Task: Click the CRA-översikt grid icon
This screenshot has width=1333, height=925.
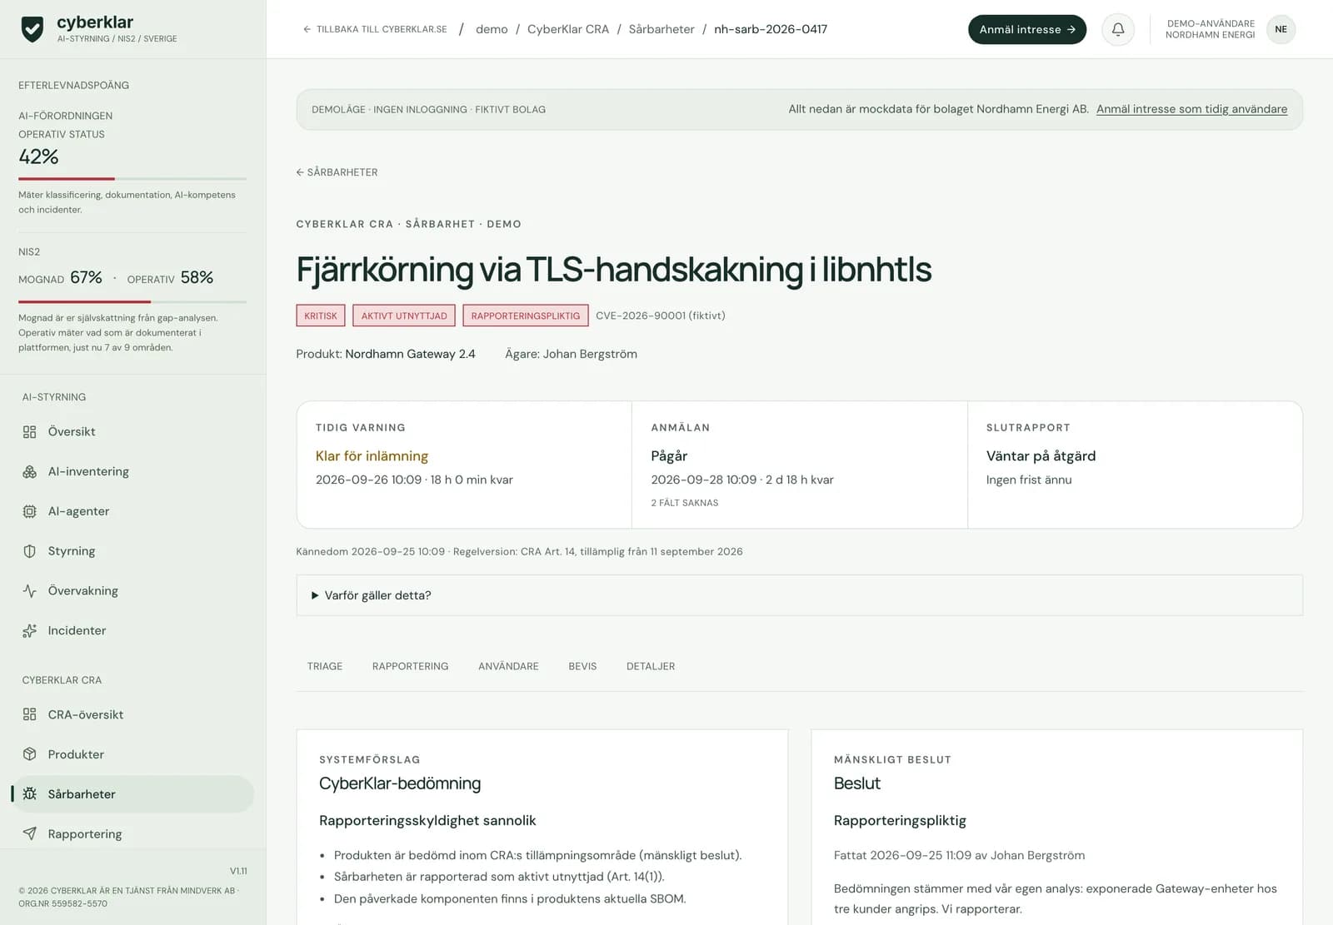Action: pyautogui.click(x=30, y=714)
